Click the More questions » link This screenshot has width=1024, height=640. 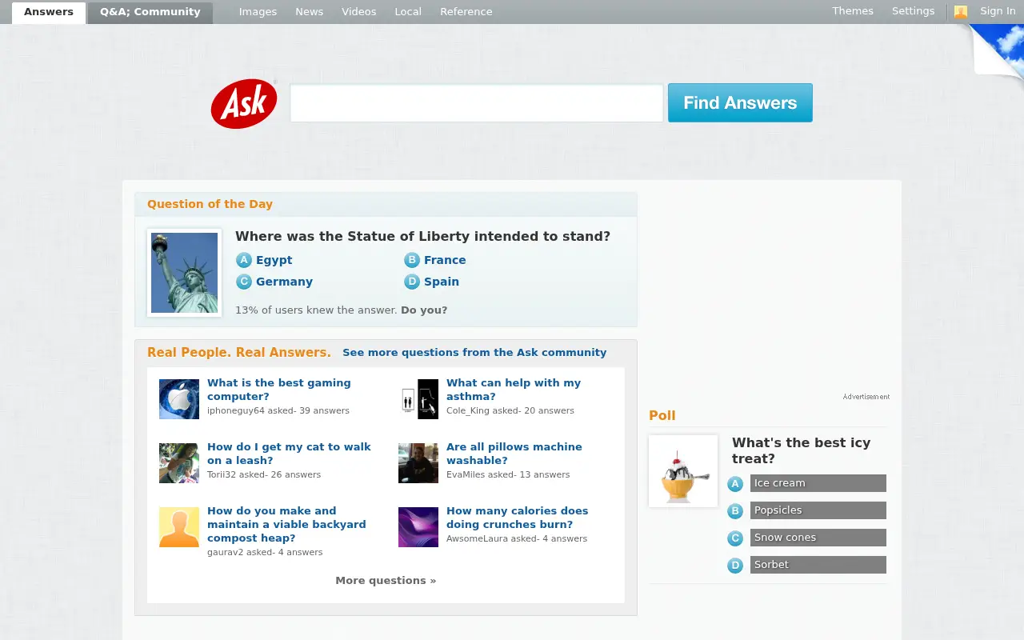(x=386, y=581)
